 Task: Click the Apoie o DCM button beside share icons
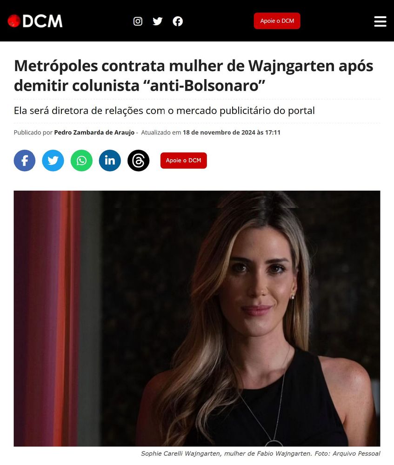pos(183,160)
